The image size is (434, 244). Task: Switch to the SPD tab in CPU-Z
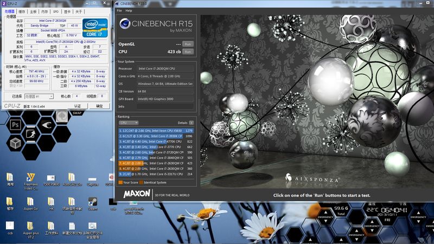[56, 11]
